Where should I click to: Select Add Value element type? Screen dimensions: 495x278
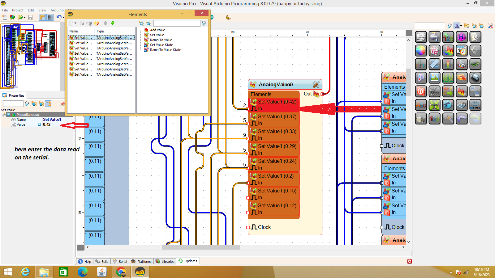tap(157, 30)
